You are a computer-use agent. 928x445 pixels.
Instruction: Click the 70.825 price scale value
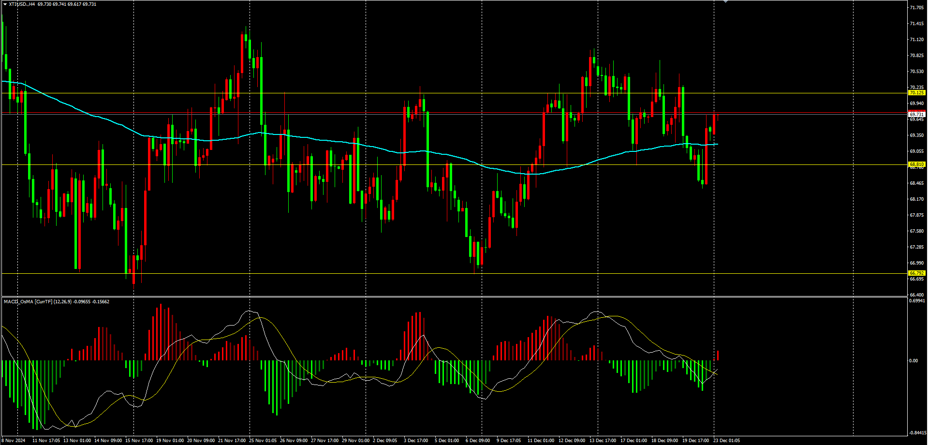pos(917,56)
